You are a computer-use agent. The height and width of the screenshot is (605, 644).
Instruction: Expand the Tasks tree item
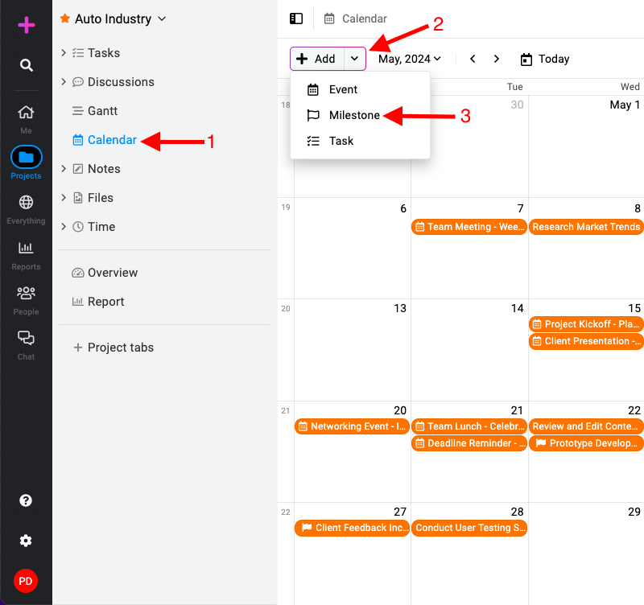[x=64, y=52]
